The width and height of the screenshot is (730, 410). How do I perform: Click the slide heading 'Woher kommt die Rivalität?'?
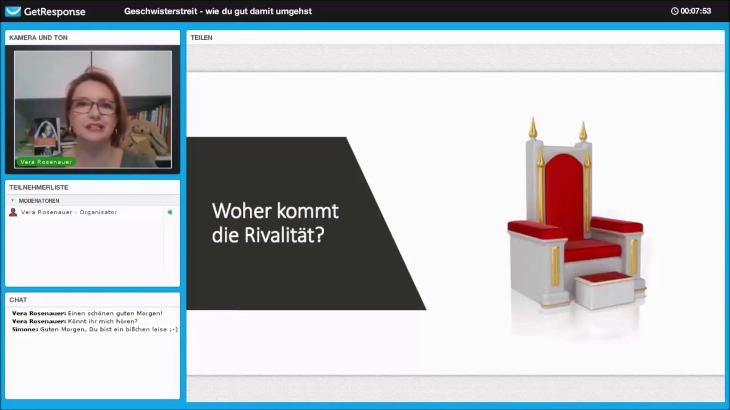tap(275, 223)
